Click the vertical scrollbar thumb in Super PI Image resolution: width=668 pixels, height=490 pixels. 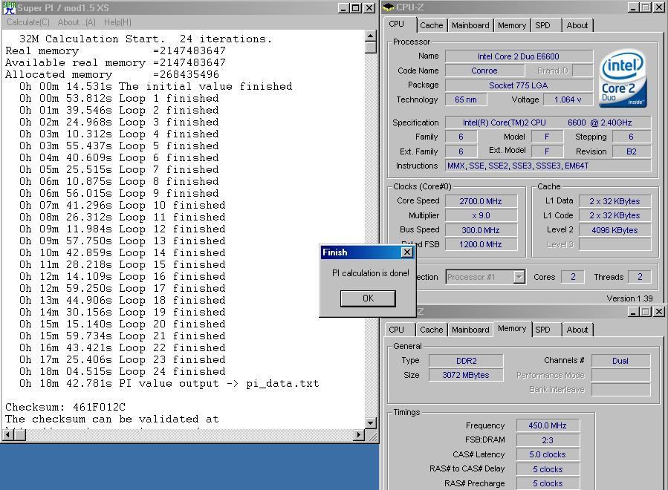(370, 47)
